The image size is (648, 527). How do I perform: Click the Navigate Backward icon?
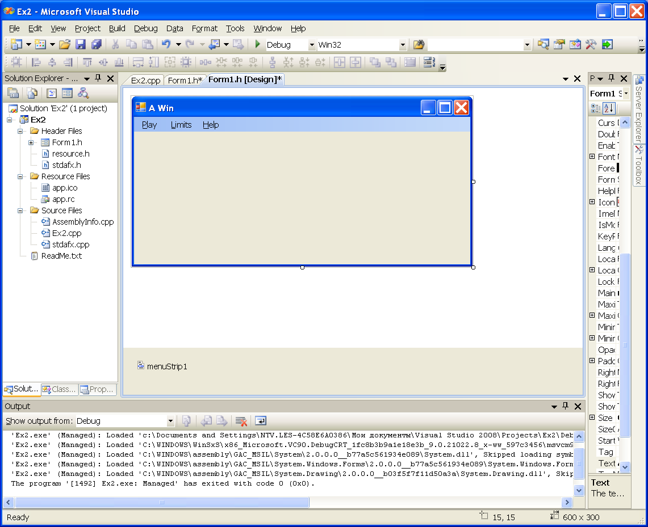[x=214, y=44]
